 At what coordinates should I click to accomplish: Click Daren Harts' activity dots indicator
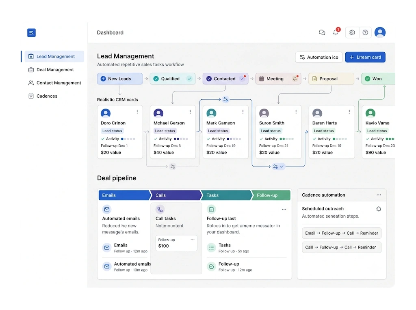point(340,139)
